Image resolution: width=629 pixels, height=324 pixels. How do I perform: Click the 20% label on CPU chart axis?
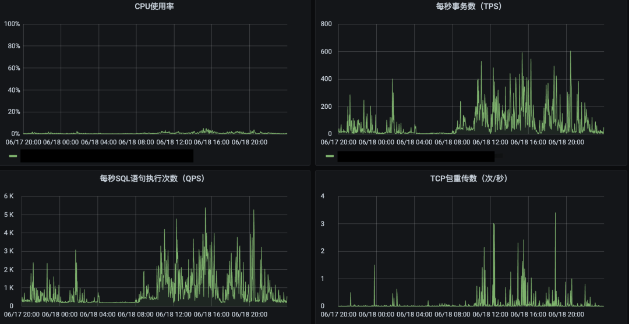13,112
